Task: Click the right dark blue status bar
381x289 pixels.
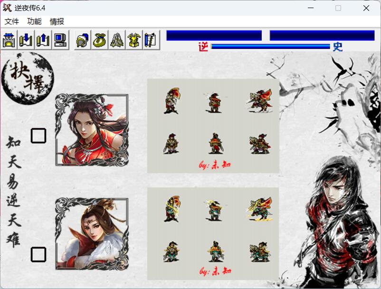Action: pyautogui.click(x=322, y=36)
